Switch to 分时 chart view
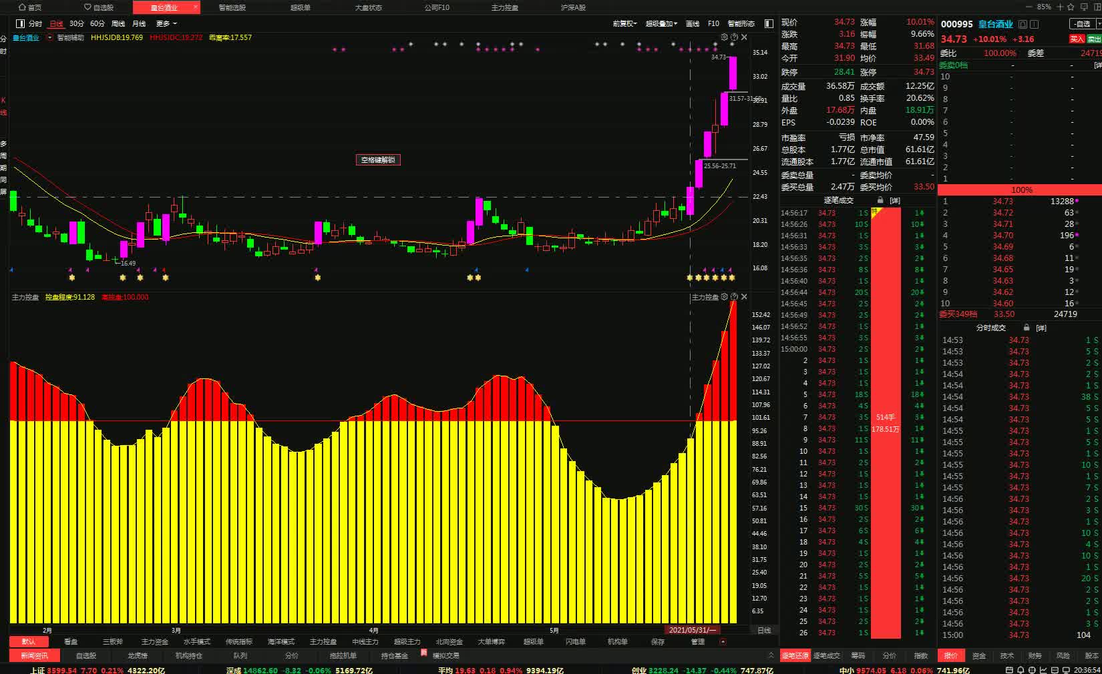The image size is (1102, 674). pos(35,23)
